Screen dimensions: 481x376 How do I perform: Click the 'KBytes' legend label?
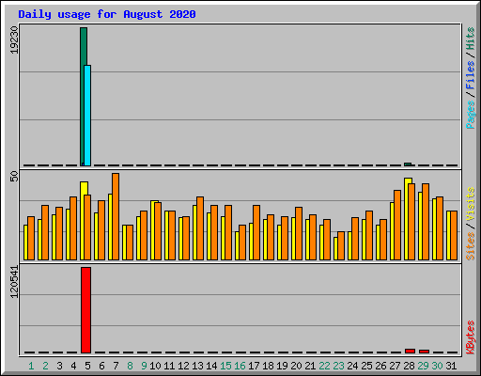pyautogui.click(x=471, y=337)
